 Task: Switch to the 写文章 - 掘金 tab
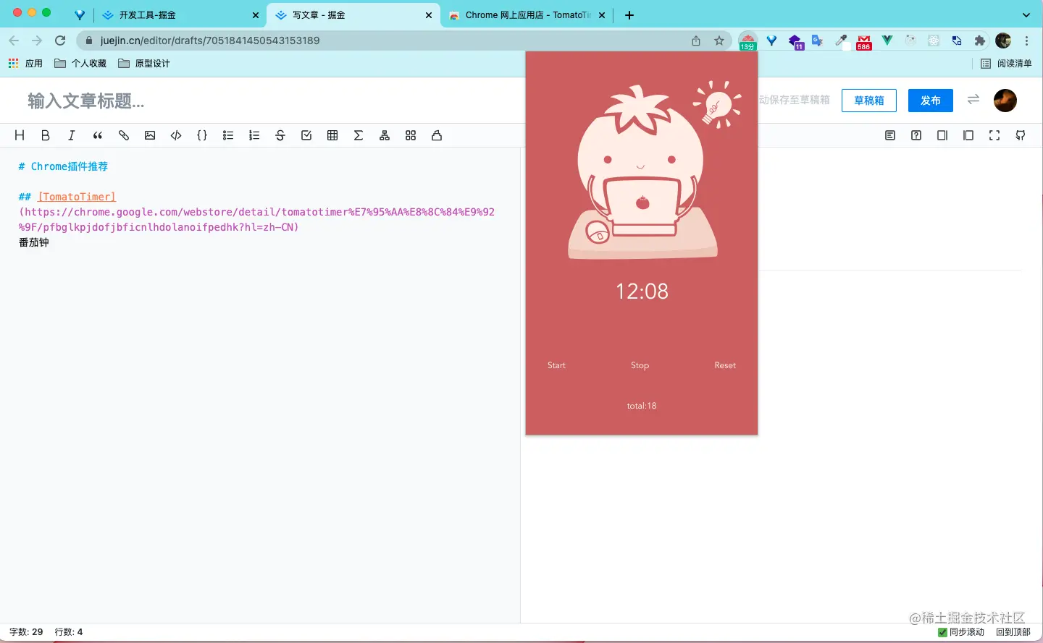353,14
